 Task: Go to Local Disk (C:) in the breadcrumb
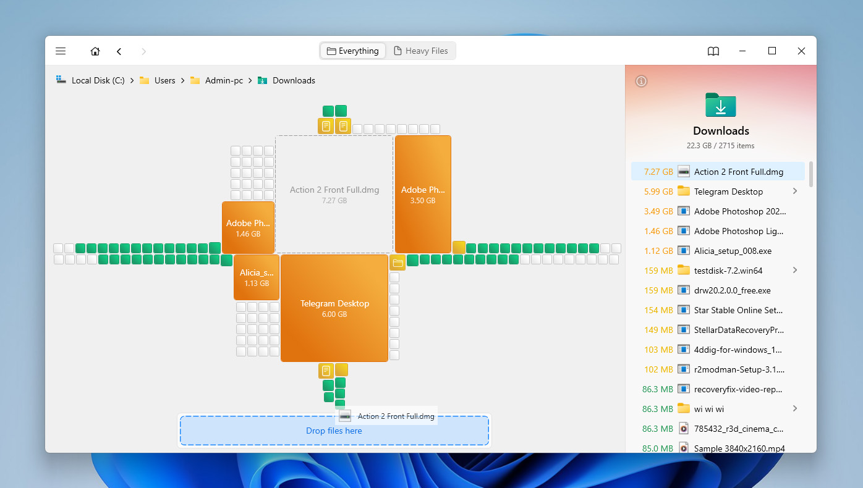(x=91, y=80)
